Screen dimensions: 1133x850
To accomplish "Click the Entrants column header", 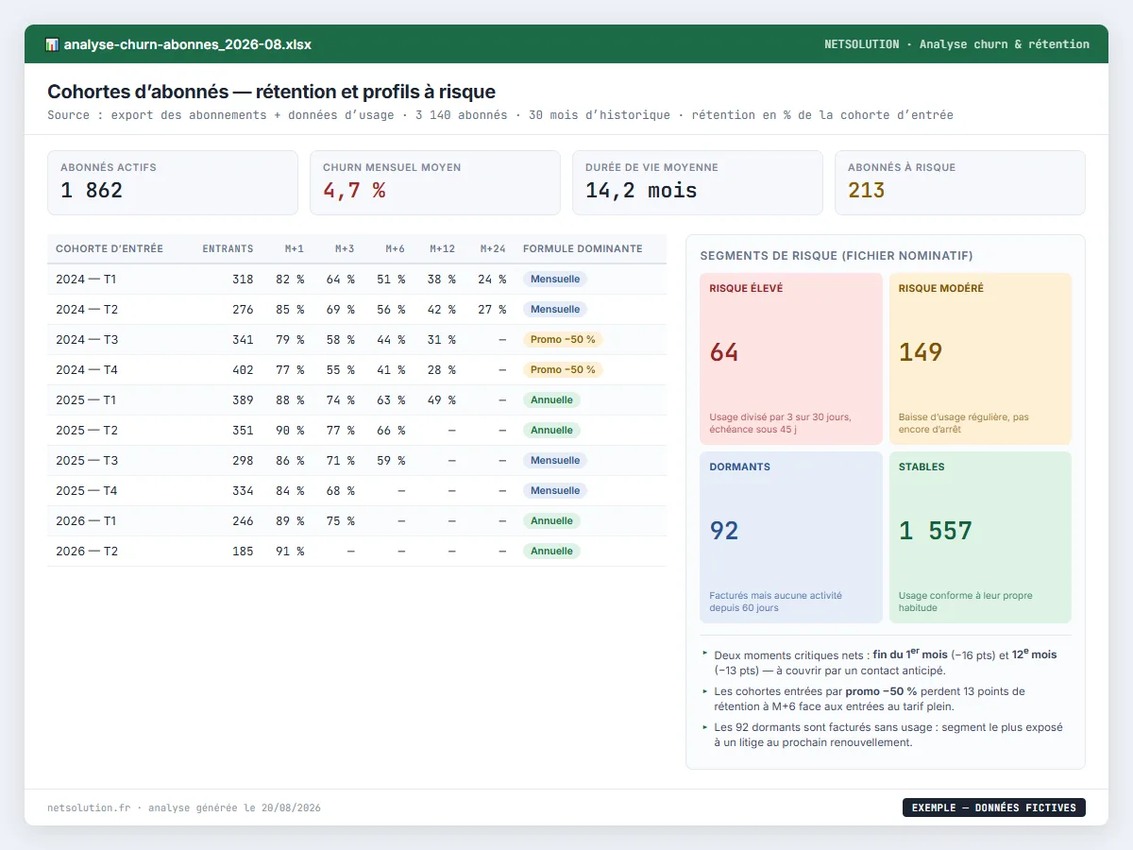I will click(228, 249).
